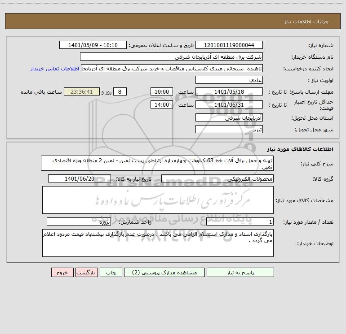Click the priority field عادي
Screen dimensions: 346x334
229,80
